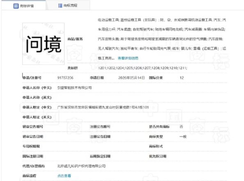
Task: Click the 注册公告日期 label
Action: (x=100, y=137)
